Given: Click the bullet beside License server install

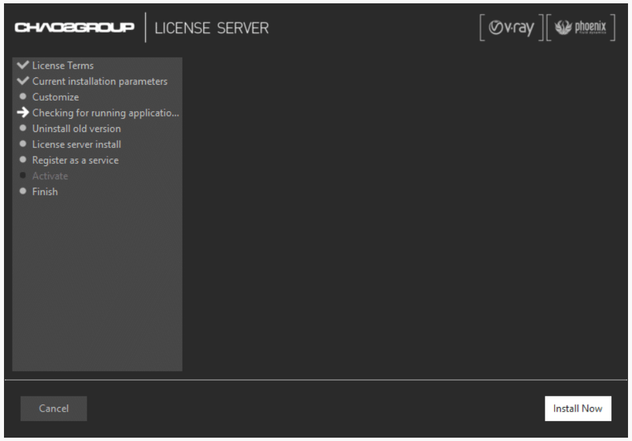Looking at the screenshot, I should 23,143.
